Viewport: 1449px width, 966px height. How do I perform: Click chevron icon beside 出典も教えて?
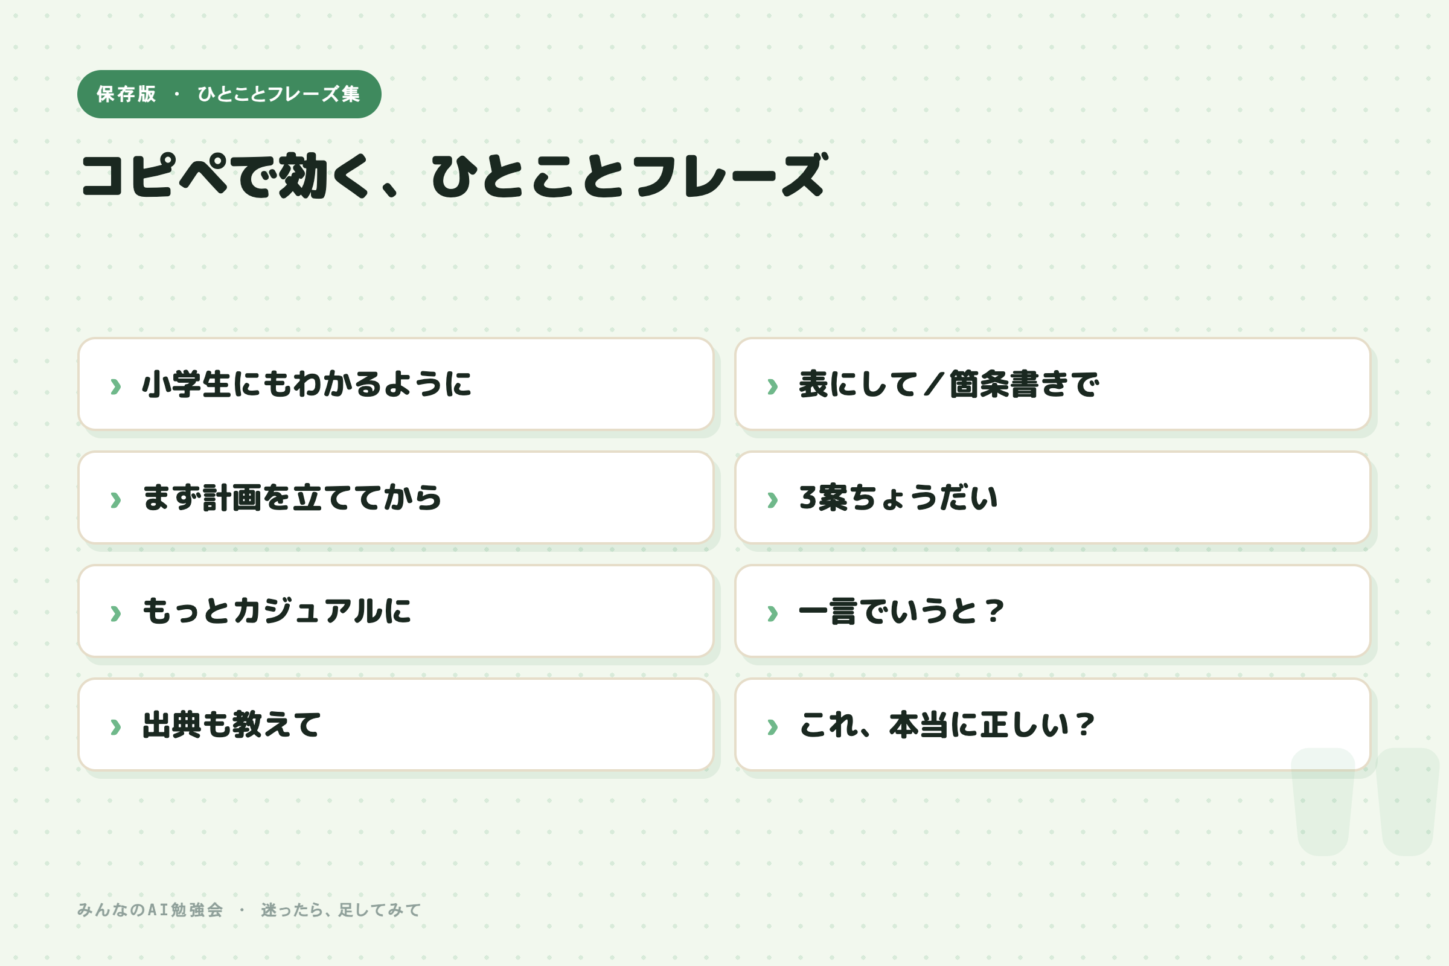coord(115,727)
